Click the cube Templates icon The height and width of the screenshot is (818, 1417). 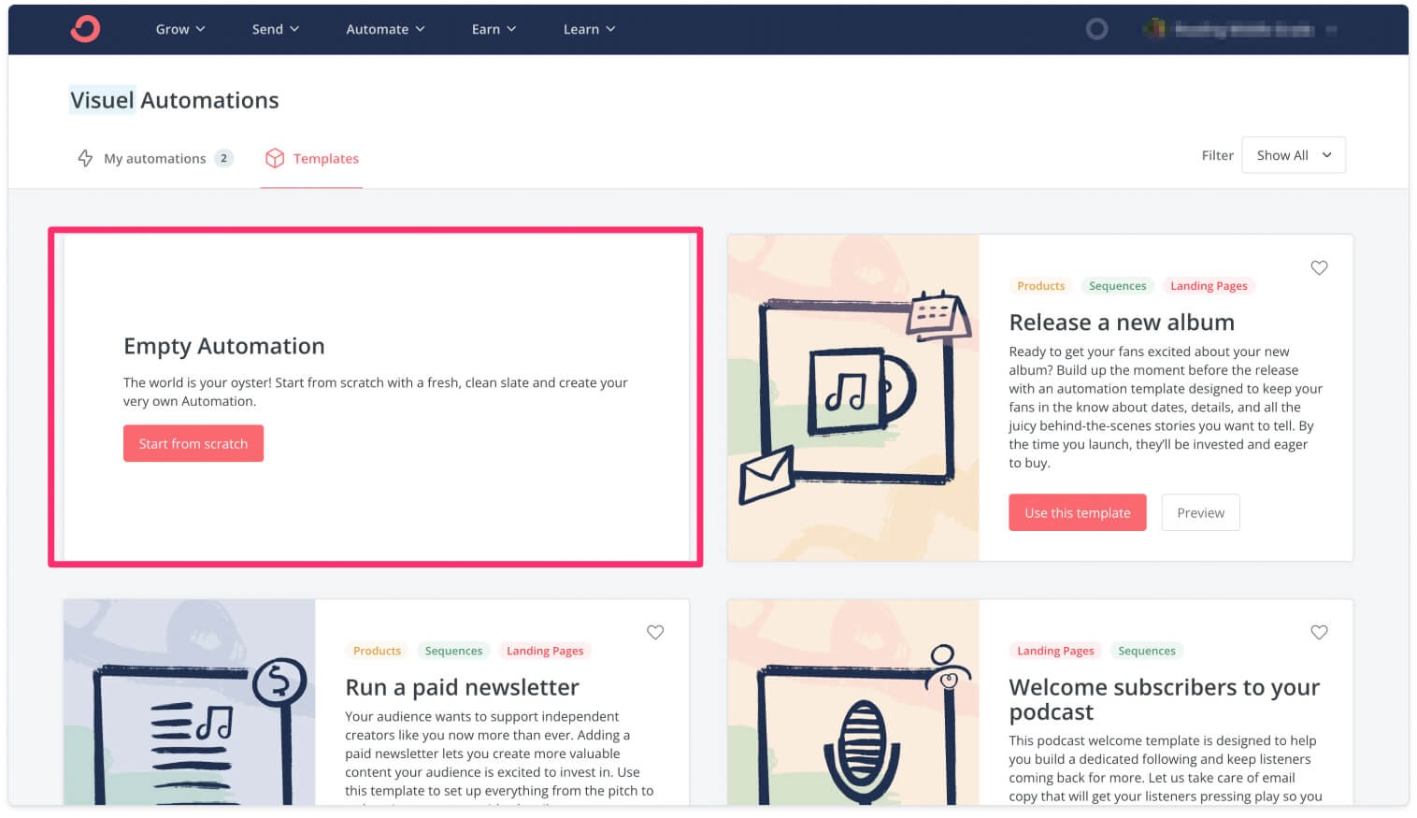click(274, 158)
